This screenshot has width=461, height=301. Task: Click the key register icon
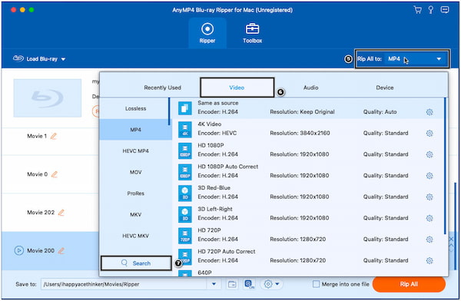431,10
